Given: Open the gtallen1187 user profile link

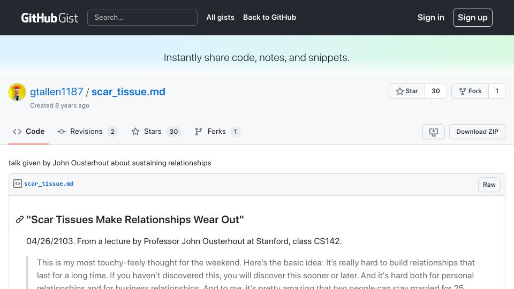Looking at the screenshot, I should pos(56,92).
